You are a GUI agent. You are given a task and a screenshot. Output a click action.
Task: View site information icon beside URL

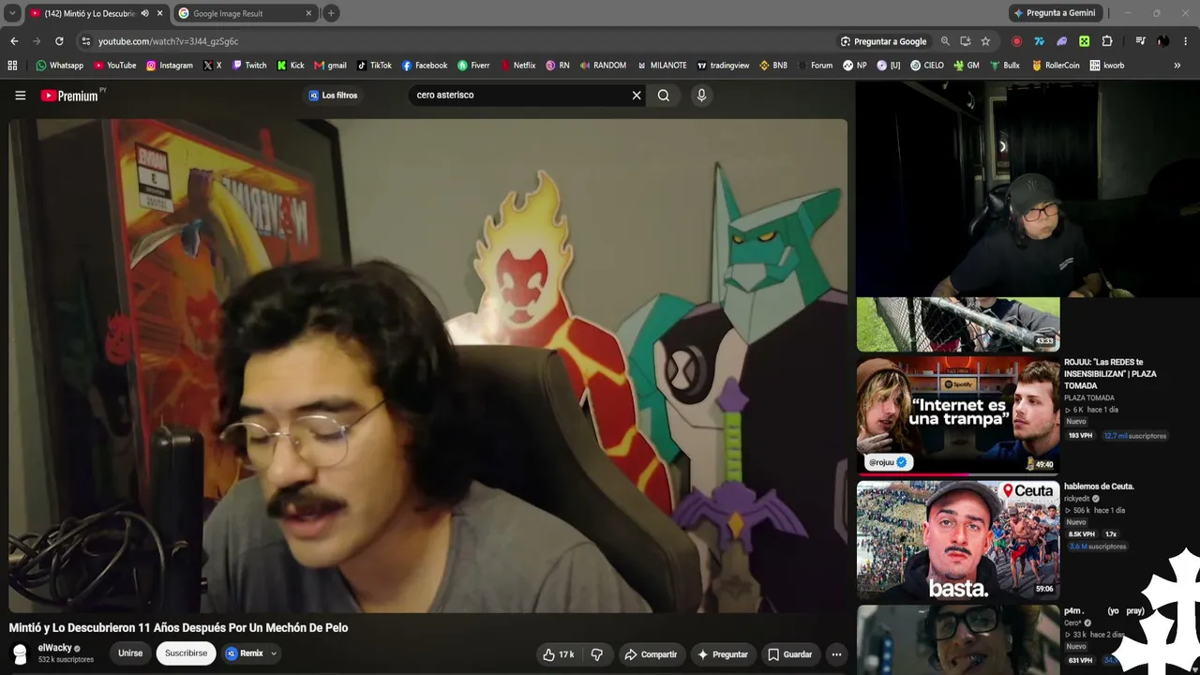[x=86, y=41]
